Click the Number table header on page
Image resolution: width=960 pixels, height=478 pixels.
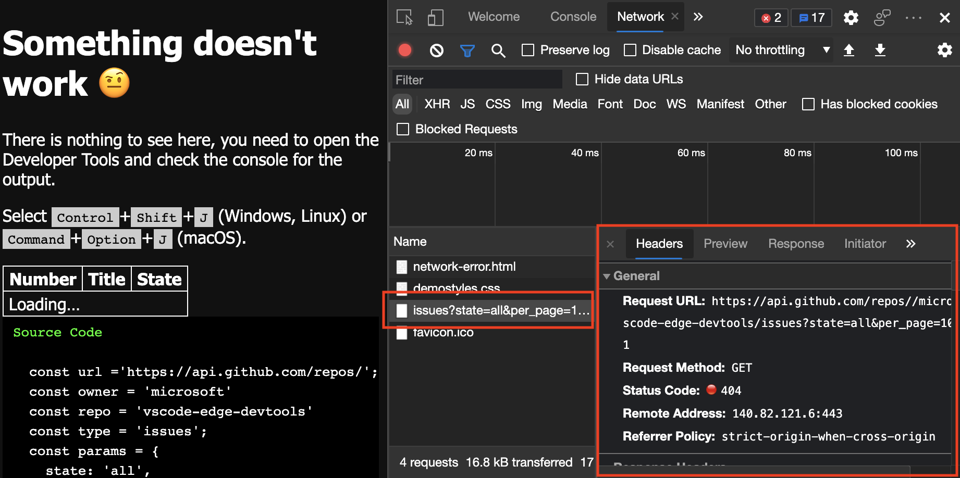[43, 279]
